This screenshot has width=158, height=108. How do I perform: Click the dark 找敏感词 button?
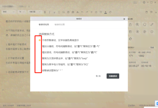(113, 76)
